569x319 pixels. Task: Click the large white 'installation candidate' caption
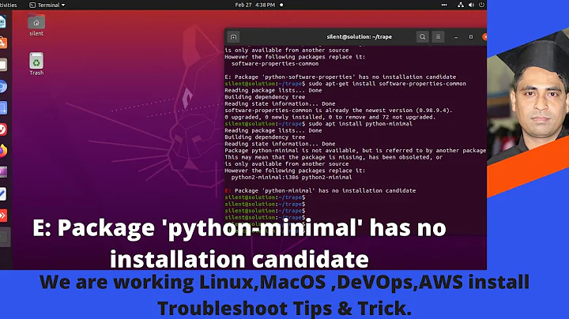tap(239, 260)
